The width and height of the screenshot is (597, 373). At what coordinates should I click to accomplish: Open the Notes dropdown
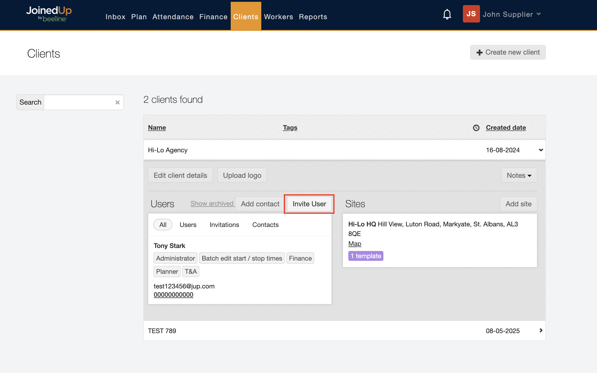point(519,175)
